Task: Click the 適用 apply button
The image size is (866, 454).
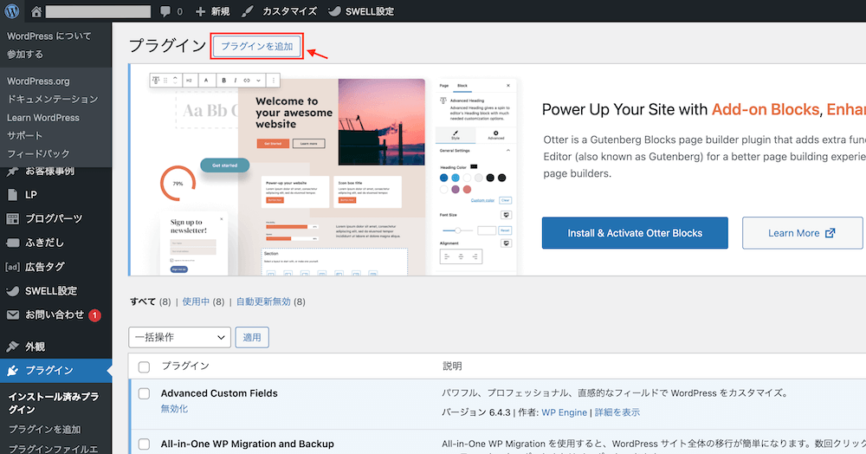Action: 252,337
